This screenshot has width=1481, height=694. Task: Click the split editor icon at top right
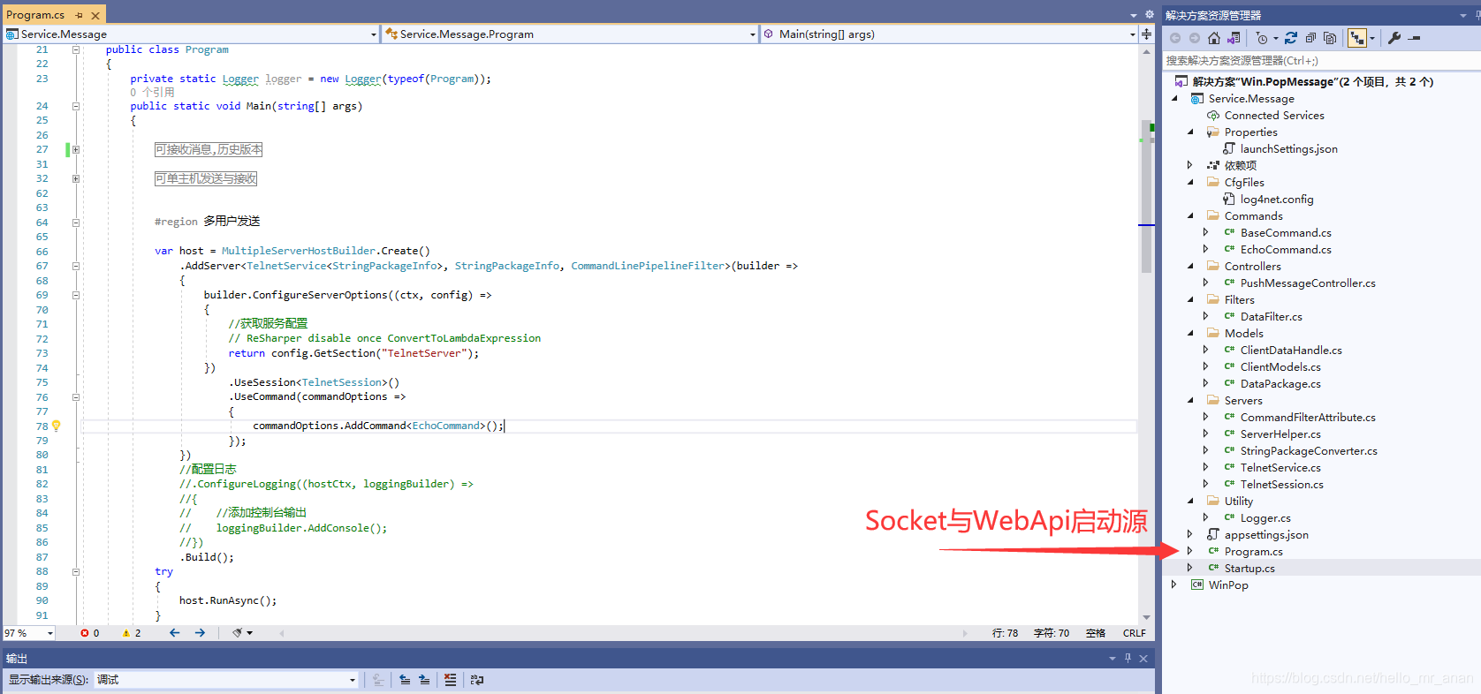[x=1146, y=34]
